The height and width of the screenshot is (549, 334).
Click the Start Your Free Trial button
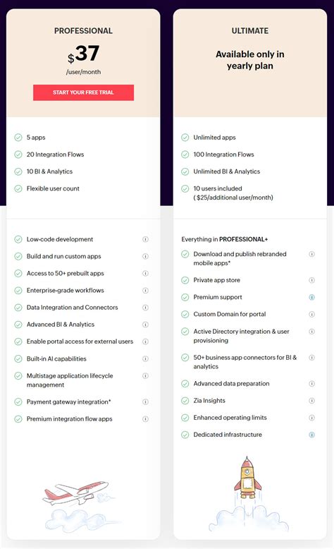pos(83,92)
